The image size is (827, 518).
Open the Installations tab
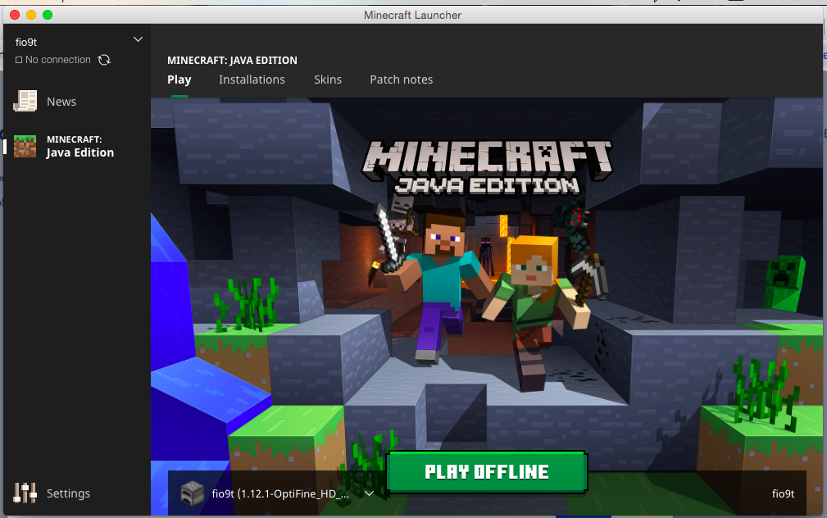click(x=252, y=80)
